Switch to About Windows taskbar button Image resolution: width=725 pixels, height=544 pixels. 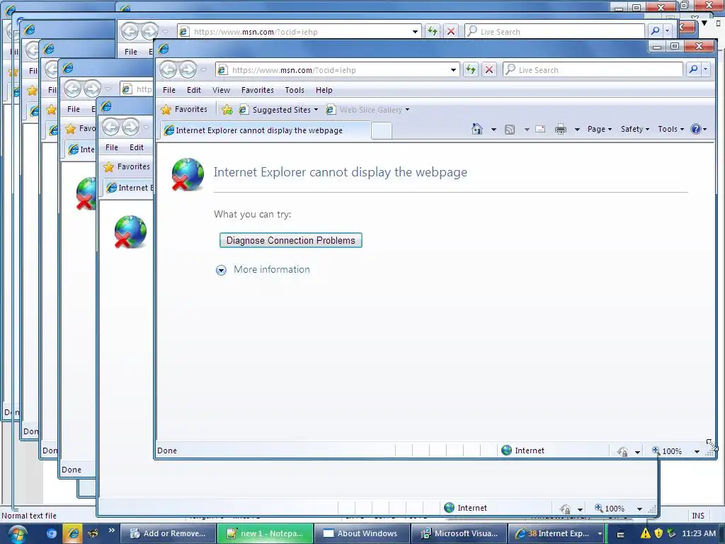pyautogui.click(x=361, y=533)
